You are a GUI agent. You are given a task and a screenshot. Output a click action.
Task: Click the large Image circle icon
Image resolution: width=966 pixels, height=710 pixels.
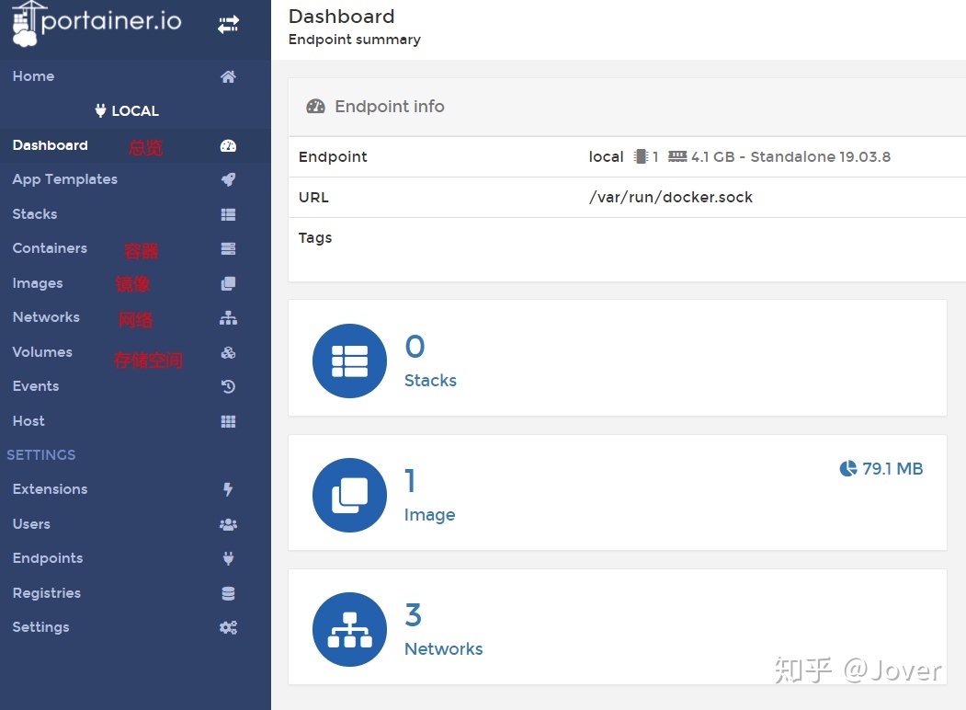point(350,496)
